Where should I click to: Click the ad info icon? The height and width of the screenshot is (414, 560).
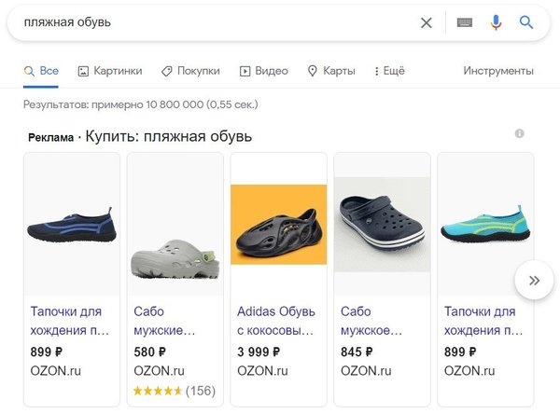519,134
